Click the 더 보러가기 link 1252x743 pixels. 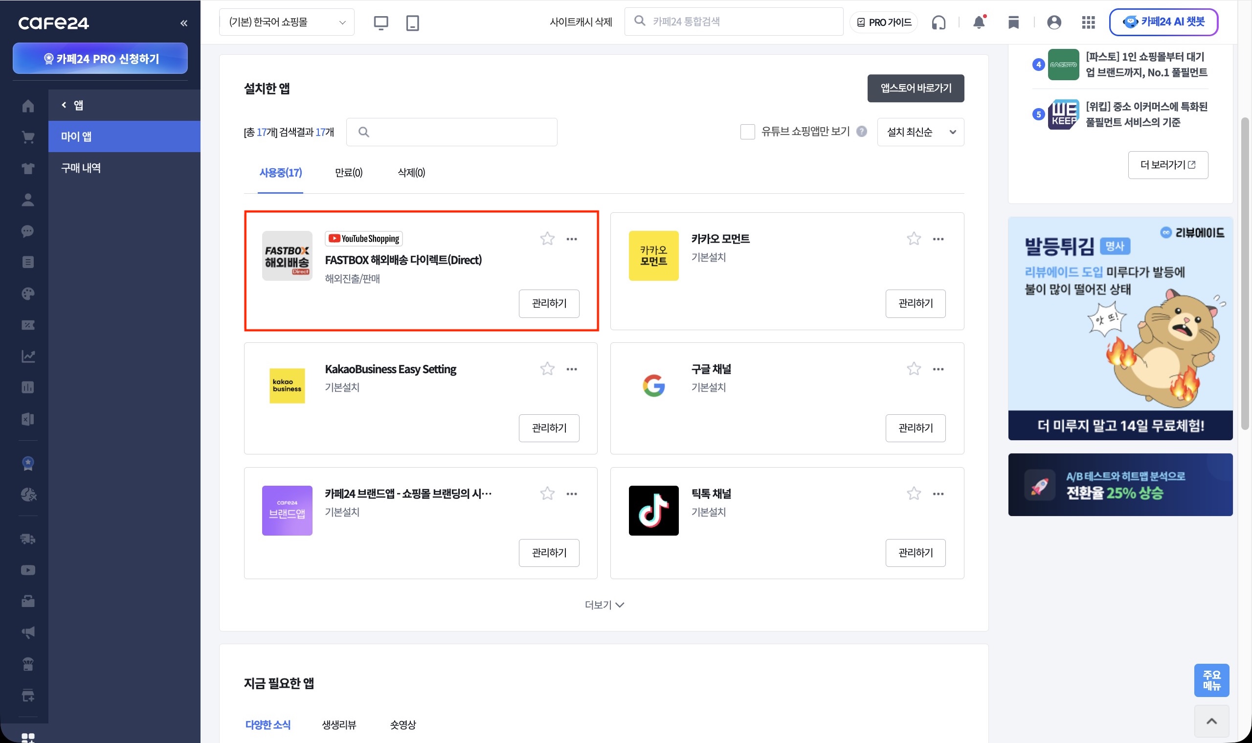point(1168,165)
